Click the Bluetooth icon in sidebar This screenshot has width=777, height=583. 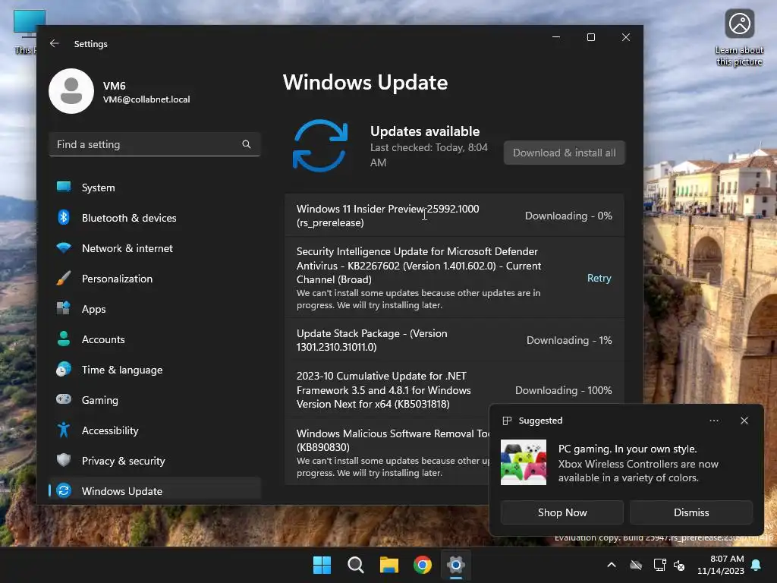click(x=64, y=217)
